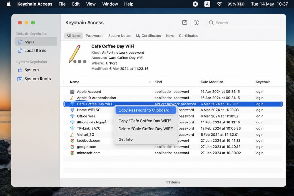The height and width of the screenshot is (196, 294).
Task: Click Wi-Fi icon beside Home WiFi 5G
Action: click(x=72, y=110)
